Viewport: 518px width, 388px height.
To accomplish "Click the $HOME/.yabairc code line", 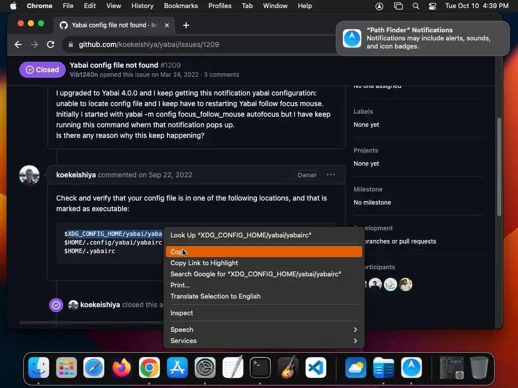I will (x=90, y=251).
